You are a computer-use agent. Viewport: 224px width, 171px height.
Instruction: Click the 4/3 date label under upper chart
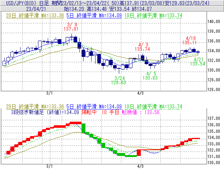pyautogui.click(x=140, y=93)
